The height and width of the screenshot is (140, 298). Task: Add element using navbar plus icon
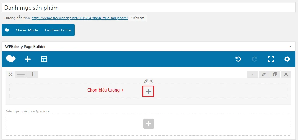28,59
